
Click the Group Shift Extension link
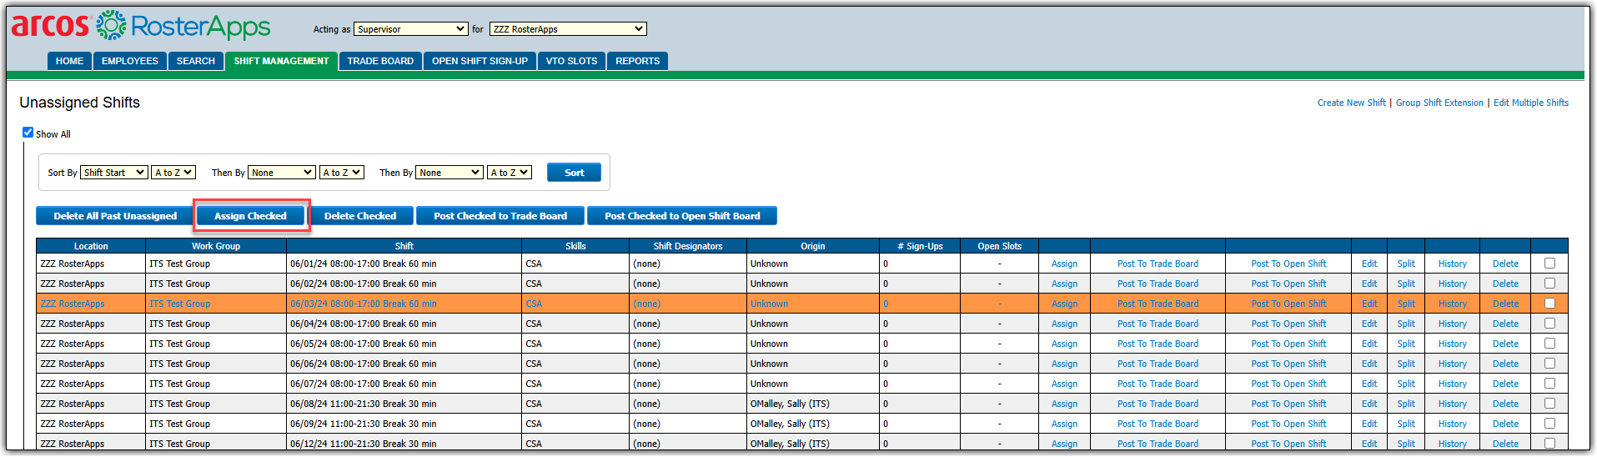pos(1439,103)
